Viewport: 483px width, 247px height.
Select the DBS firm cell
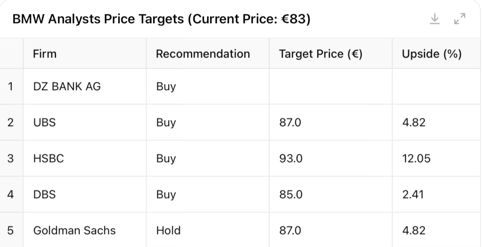tap(45, 194)
